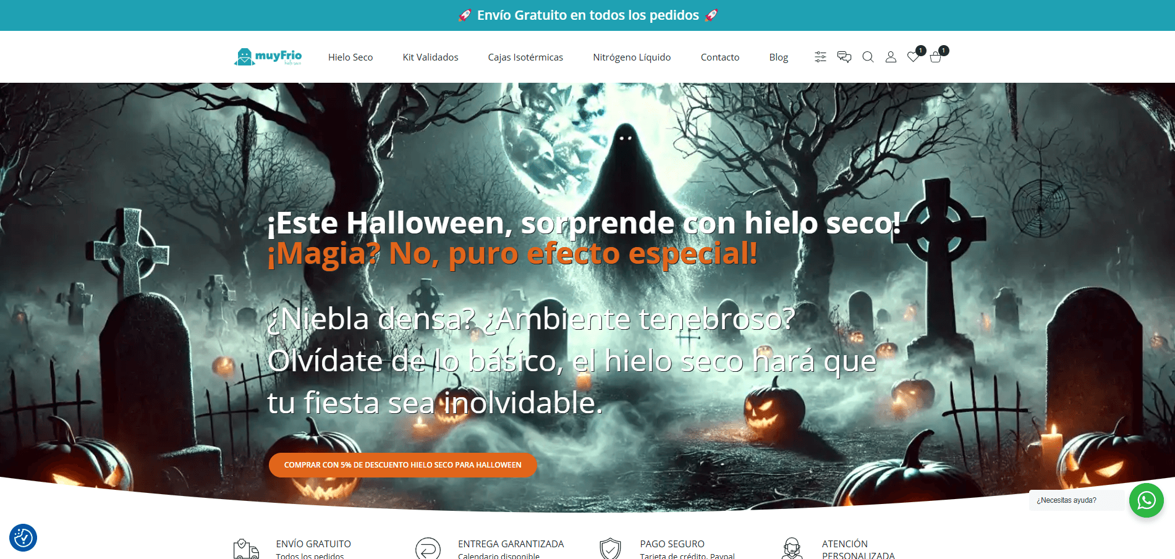
Task: Click the search magnifier icon
Action: coord(868,57)
